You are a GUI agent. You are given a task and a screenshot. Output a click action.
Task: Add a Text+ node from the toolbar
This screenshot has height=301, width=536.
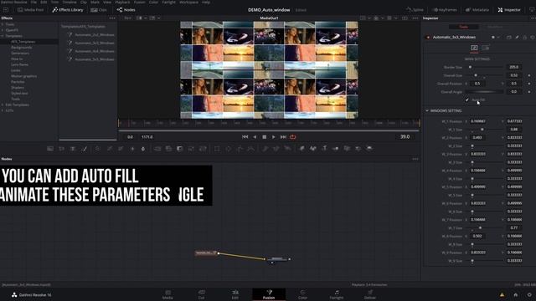[x=73, y=149]
